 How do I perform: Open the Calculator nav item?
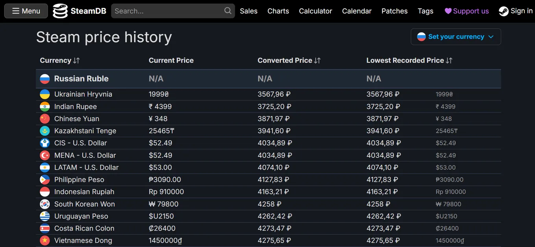point(315,11)
